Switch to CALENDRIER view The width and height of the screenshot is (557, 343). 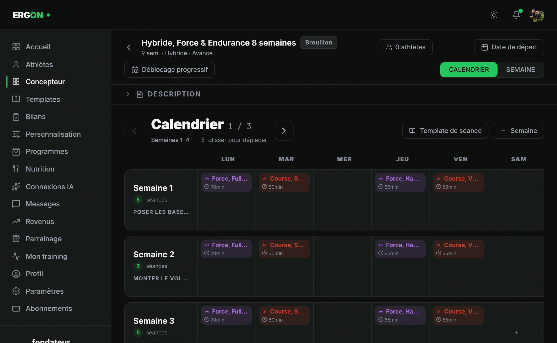click(x=469, y=70)
